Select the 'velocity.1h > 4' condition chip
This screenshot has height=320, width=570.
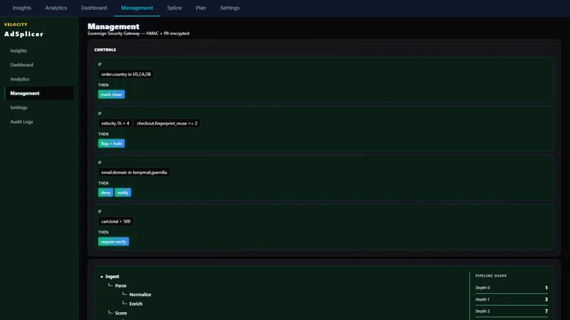[x=115, y=123]
